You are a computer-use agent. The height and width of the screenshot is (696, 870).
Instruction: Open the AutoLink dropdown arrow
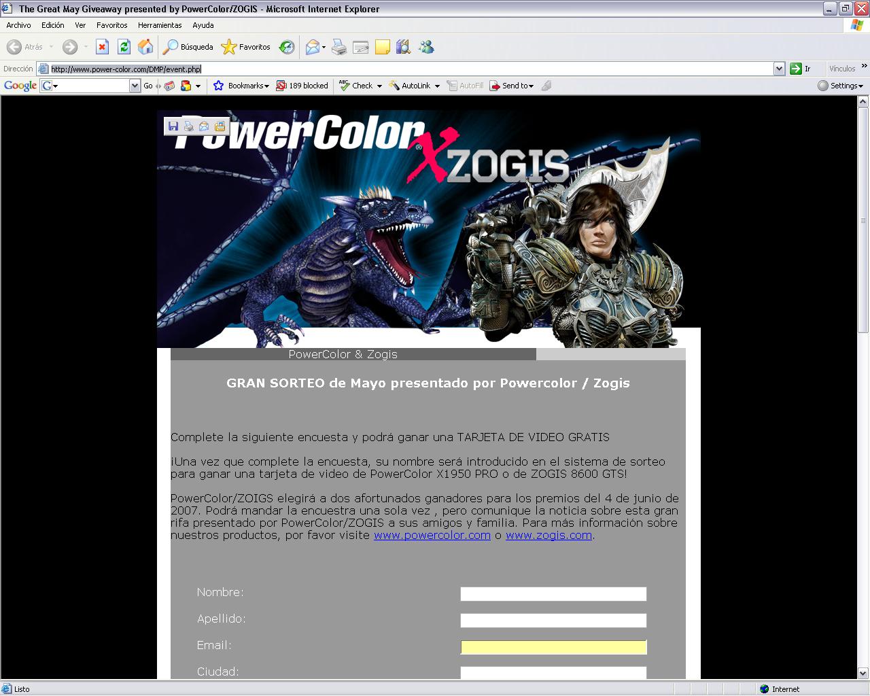coord(437,86)
